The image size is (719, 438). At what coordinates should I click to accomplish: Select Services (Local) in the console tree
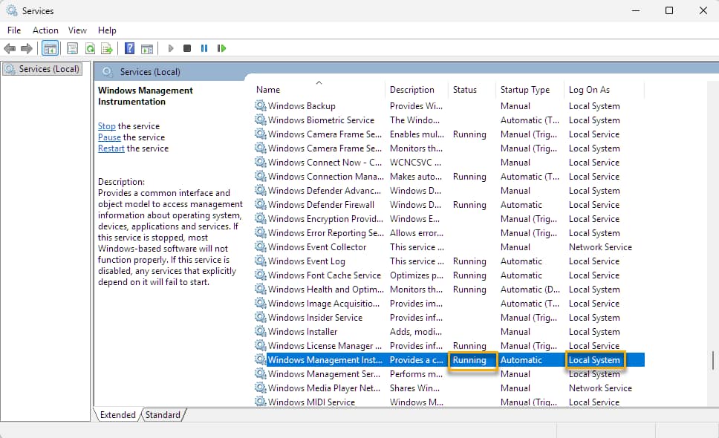[42, 69]
